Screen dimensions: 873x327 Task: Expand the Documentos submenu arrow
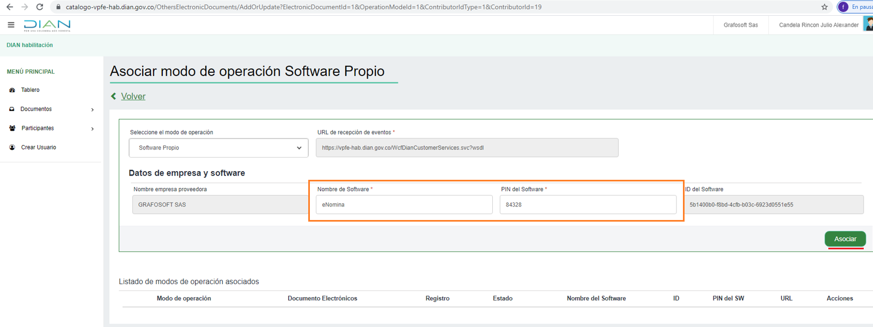point(93,110)
